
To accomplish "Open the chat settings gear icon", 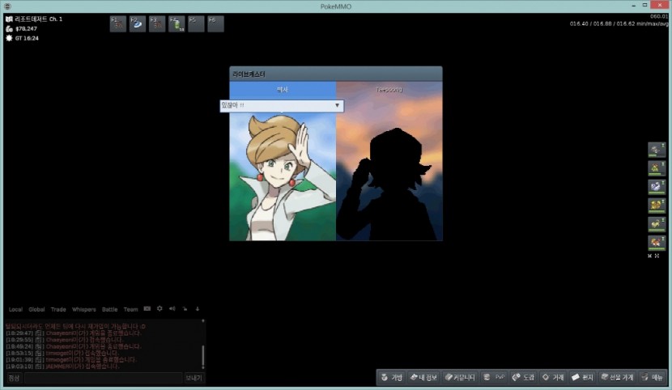I will (159, 309).
